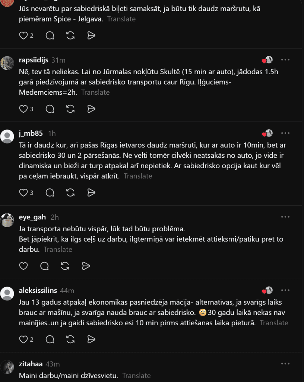This screenshot has width=304, height=382.
Task: Open more options on rapsiidijs's comment
Action: (285, 60)
